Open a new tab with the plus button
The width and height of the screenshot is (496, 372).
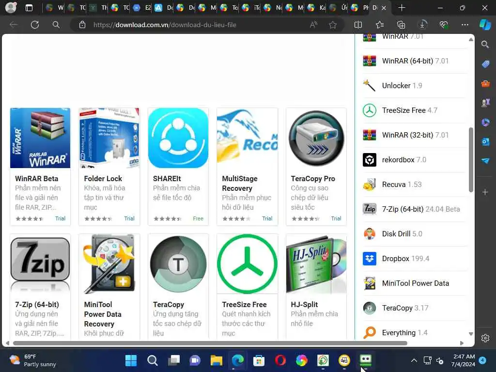[x=402, y=8]
